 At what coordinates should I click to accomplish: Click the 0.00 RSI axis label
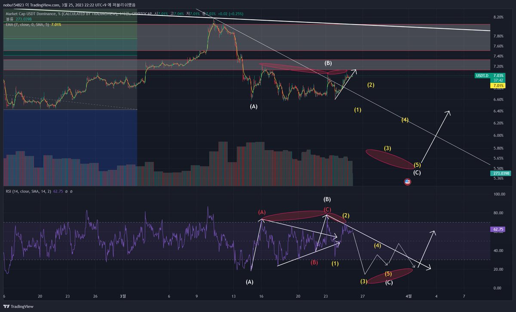coord(498,288)
